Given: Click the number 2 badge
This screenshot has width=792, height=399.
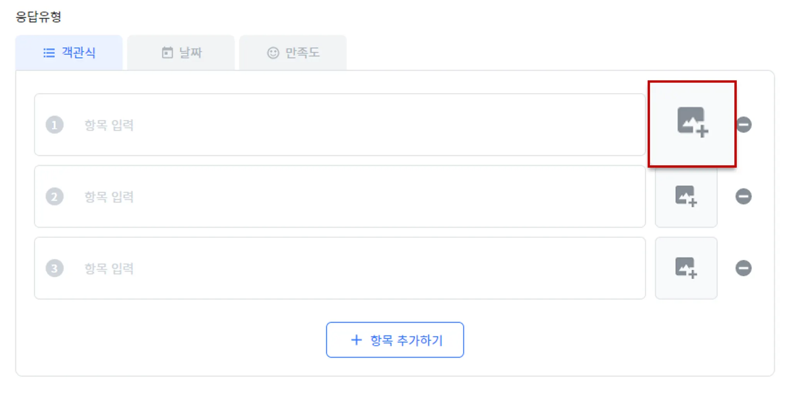Looking at the screenshot, I should coord(55,197).
